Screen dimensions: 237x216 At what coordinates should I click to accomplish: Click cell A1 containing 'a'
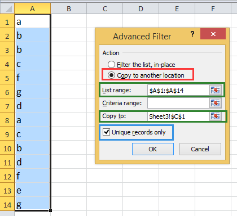[x=33, y=21]
